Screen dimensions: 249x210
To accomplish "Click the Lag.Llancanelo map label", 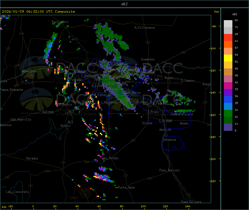I will 18,192.
